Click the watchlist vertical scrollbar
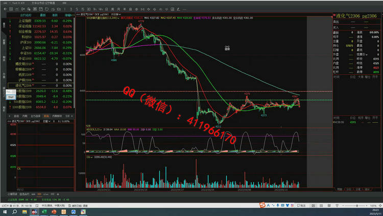This screenshot has width=383, height=216. [x=74, y=62]
